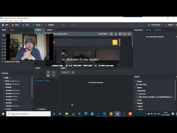This screenshot has height=133, width=177.
Task: Open the canvas size and zoom dropdown
Action: [x=60, y=34]
